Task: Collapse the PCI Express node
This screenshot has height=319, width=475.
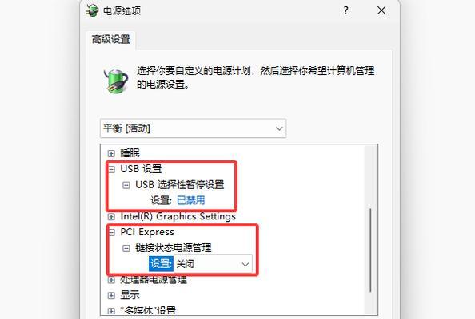Action: (112, 232)
